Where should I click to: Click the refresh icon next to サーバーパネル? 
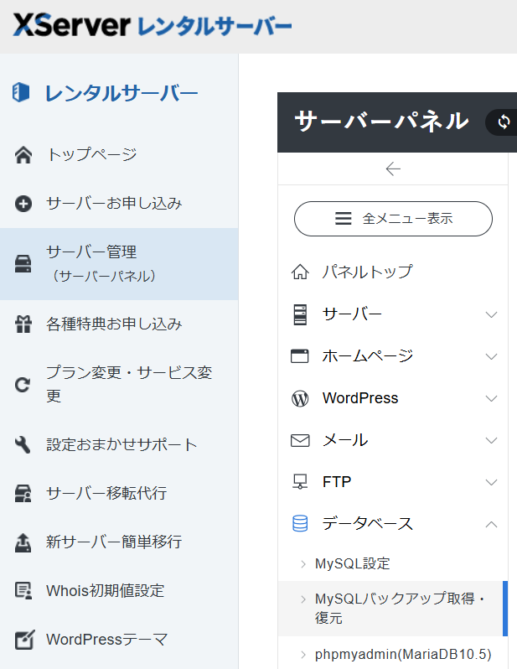(x=503, y=122)
